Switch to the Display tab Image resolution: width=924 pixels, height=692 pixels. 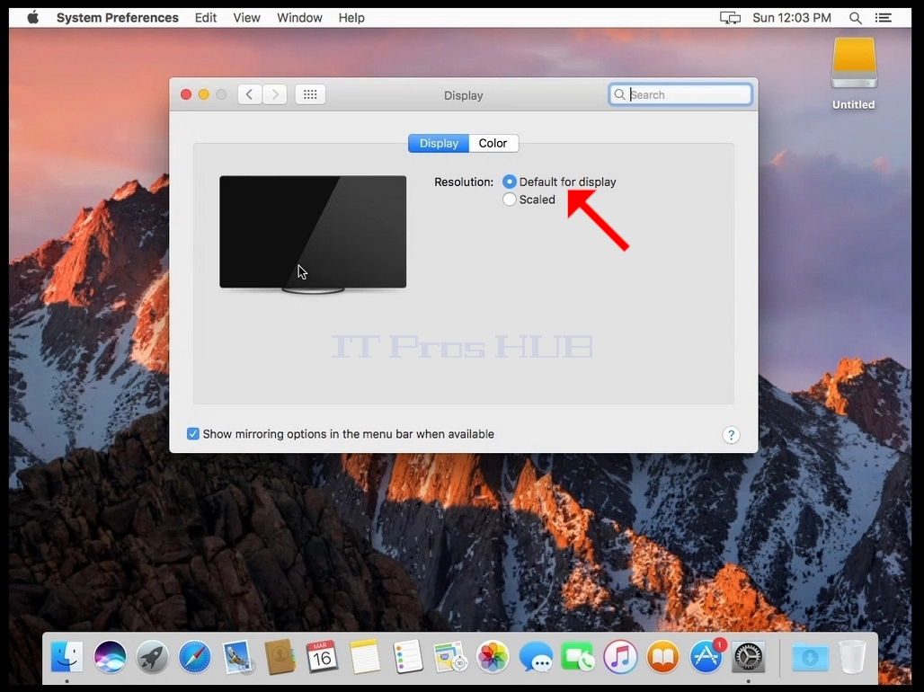(x=439, y=143)
